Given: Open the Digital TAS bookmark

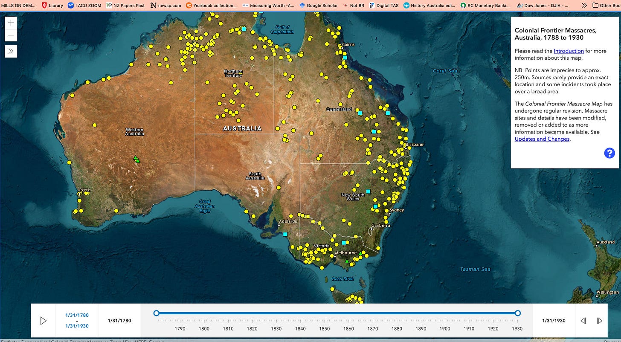Looking at the screenshot, I should click(383, 6).
